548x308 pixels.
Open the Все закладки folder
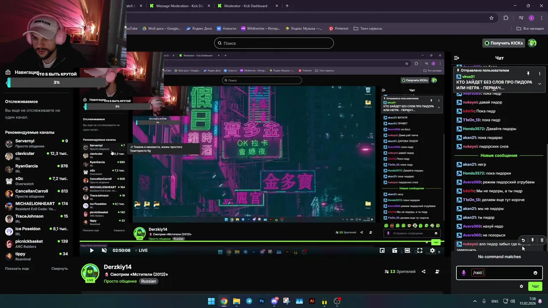pos(530,29)
